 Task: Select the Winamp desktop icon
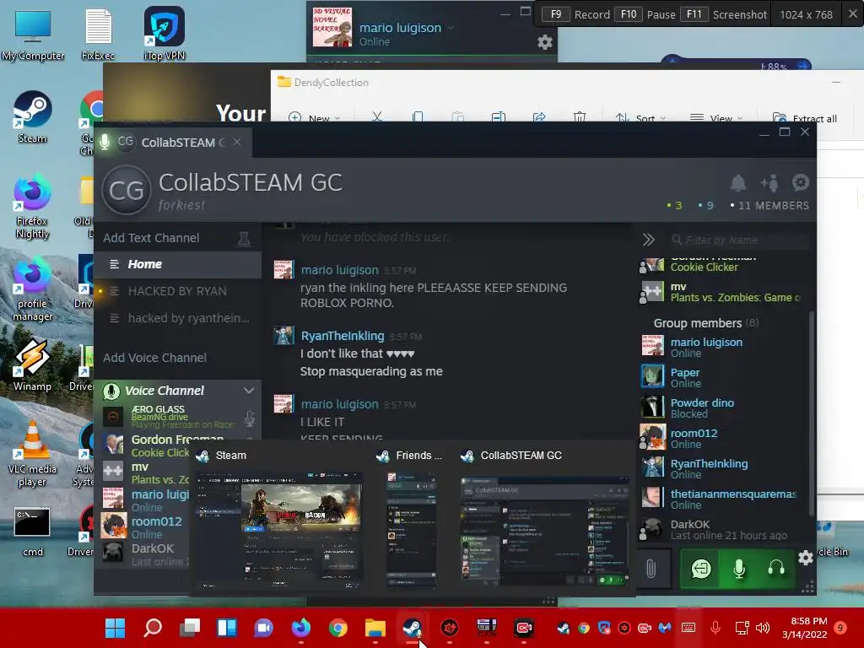(x=32, y=364)
